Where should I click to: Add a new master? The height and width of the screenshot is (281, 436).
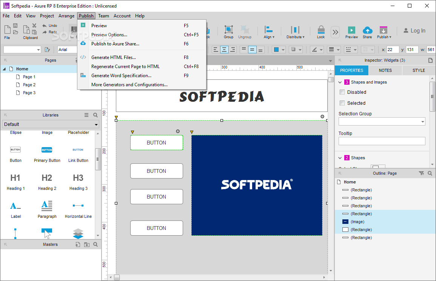[x=78, y=245]
